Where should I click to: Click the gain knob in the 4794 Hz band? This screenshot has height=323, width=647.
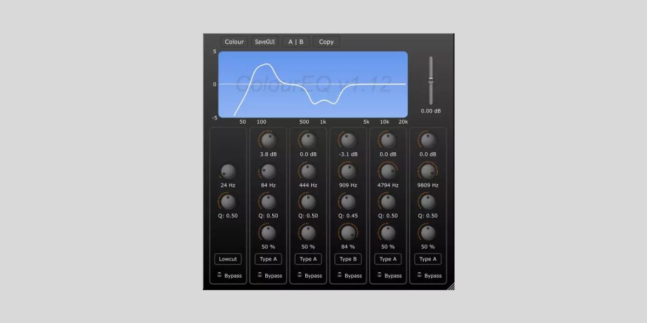[x=388, y=141]
